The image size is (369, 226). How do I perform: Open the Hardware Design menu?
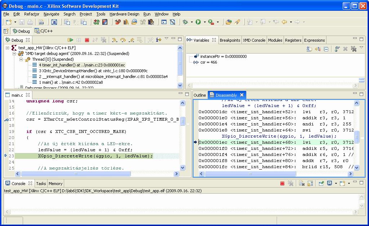click(x=124, y=14)
